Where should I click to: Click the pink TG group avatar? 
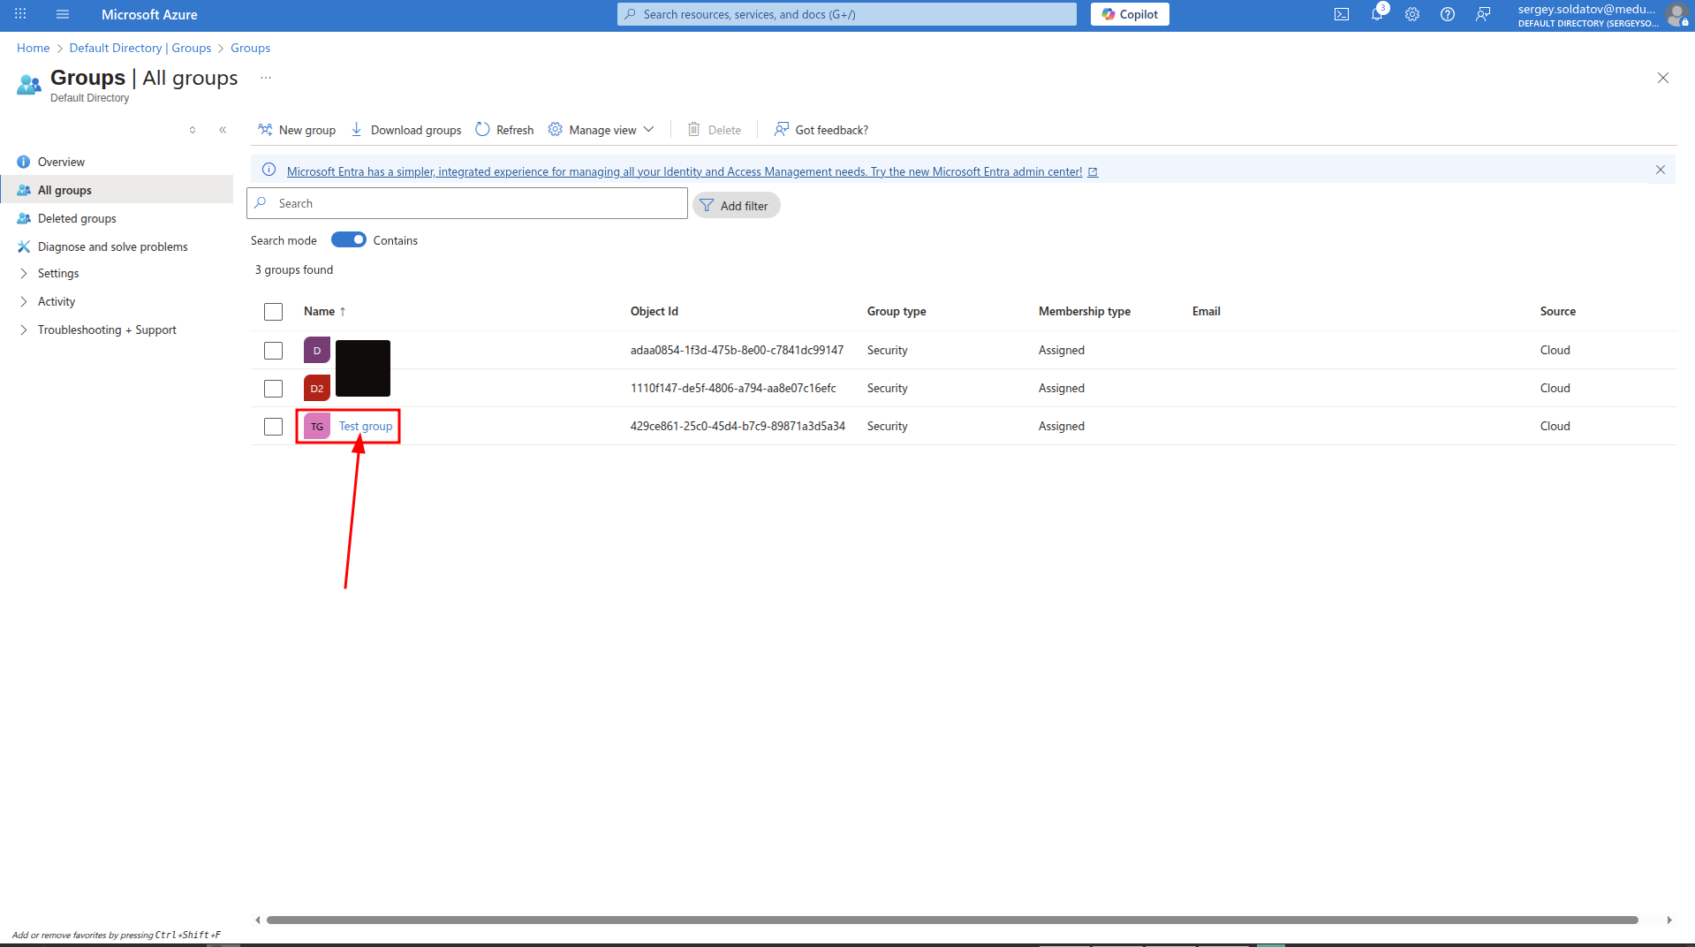tap(317, 427)
